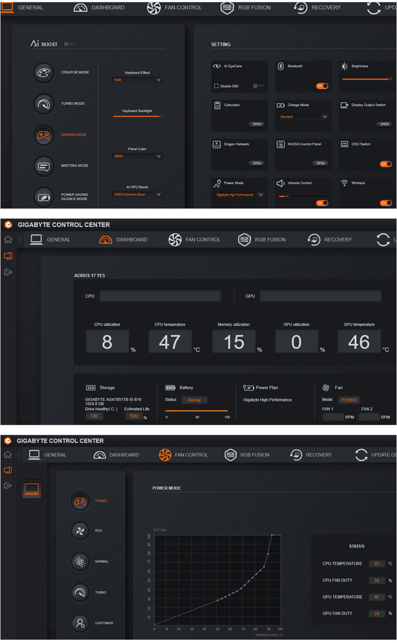Open FAN CONTROL tab in Dashboard window
This screenshot has height=643, width=397.
coord(195,240)
